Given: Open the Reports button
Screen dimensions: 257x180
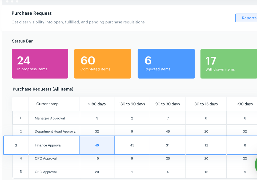Looking at the screenshot, I should 246,18.
